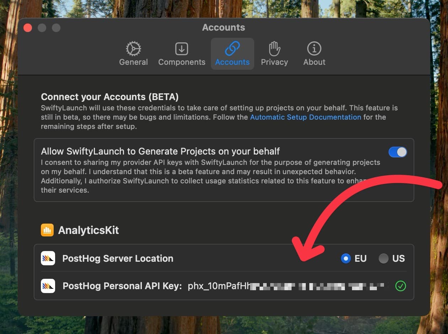
Task: Click the Accounts window title
Action: pyautogui.click(x=224, y=27)
